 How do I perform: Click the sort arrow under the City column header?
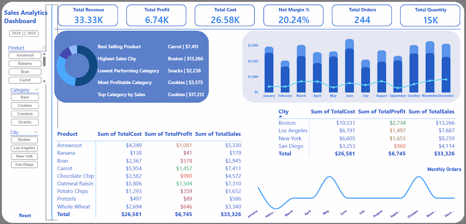[280, 117]
